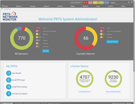Screen dimensions: 135x104
Task: Click the search magnifier icon
Action: click(x=129, y=2)
